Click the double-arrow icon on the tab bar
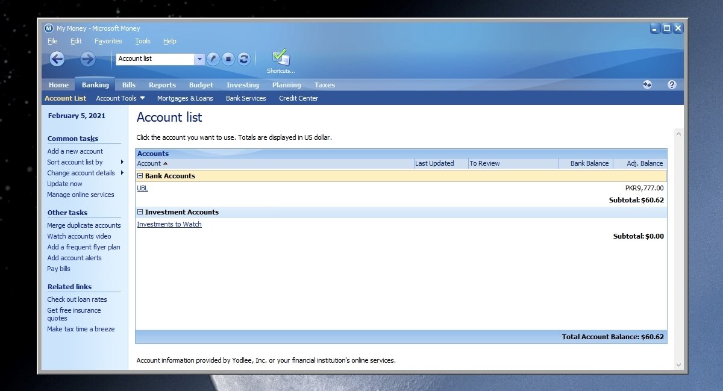 (x=647, y=84)
